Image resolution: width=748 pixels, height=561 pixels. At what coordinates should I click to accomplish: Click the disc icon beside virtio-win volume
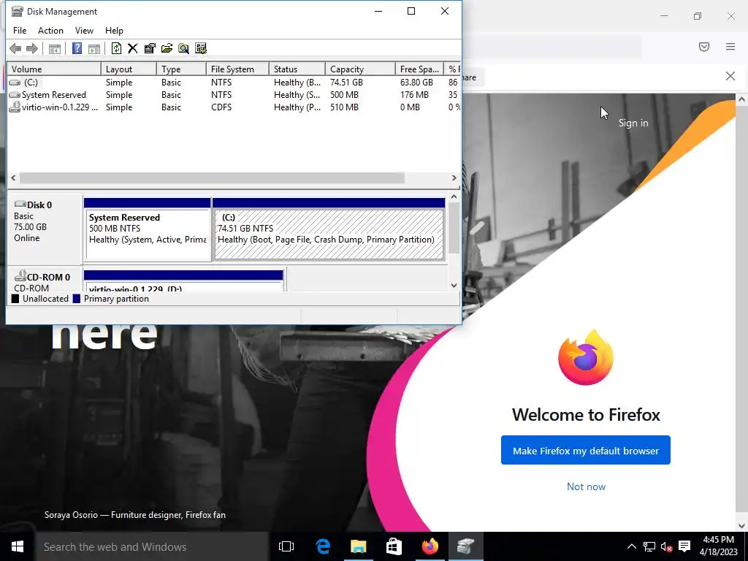[15, 107]
